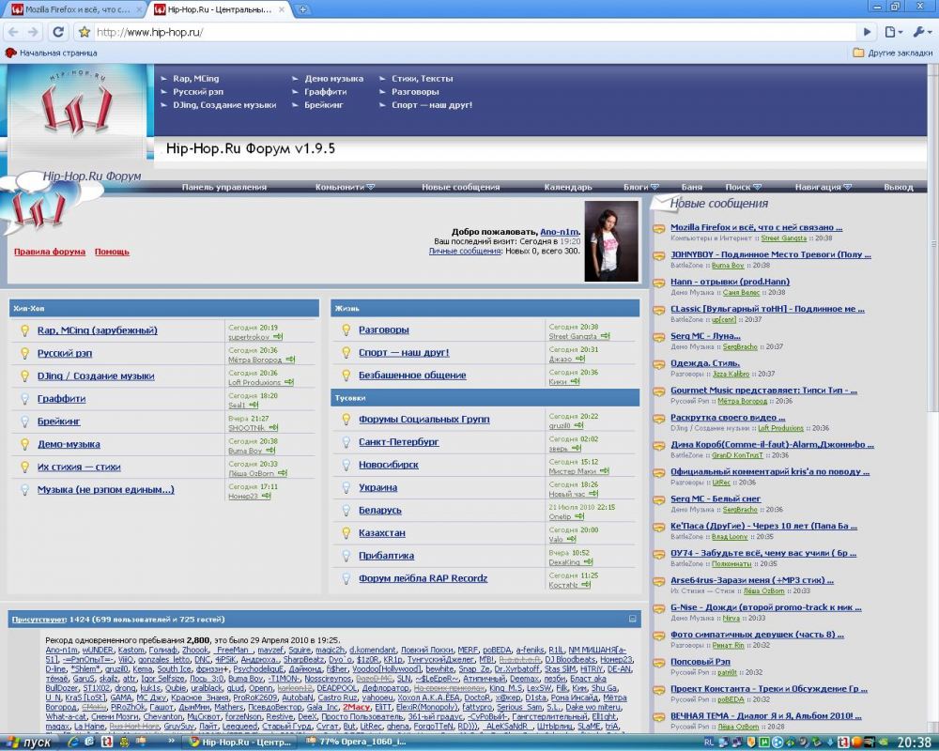Click lightbulb icon beside Брейкинг forum
This screenshot has height=751, width=939.
pos(24,421)
